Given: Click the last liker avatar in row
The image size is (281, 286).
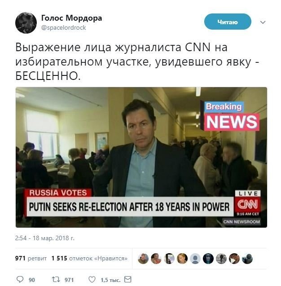Looking at the screenshot, I should 247,259.
